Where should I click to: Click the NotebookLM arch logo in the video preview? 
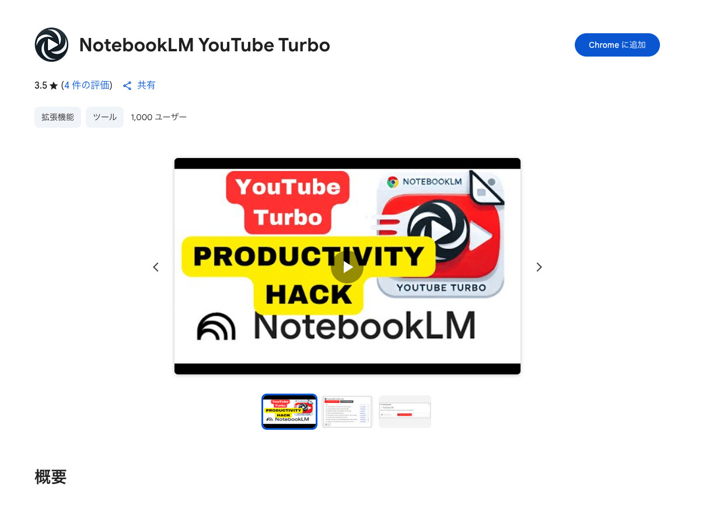coord(216,327)
